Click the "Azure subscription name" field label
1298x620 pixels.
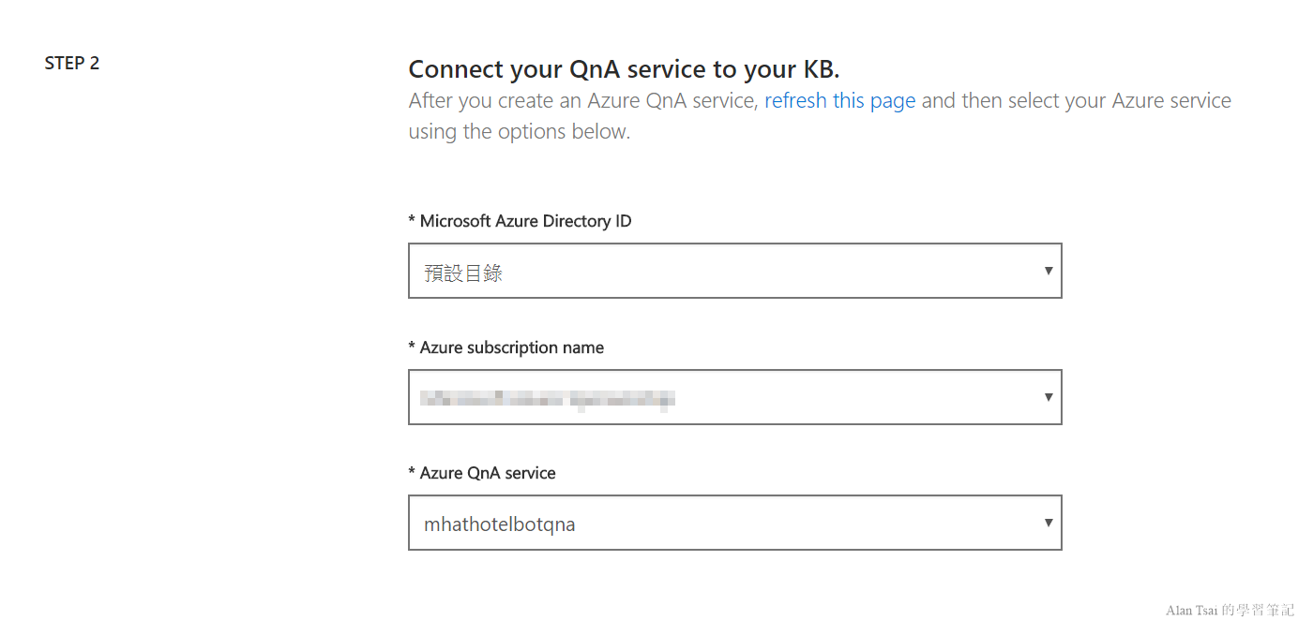[511, 347]
